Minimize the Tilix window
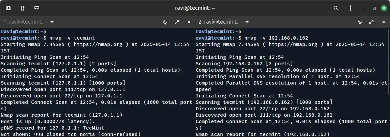 click(365, 8)
